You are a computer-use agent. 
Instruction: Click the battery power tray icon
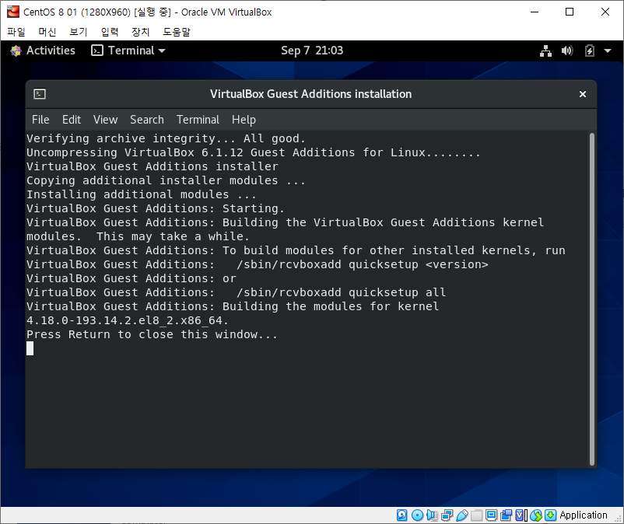590,51
